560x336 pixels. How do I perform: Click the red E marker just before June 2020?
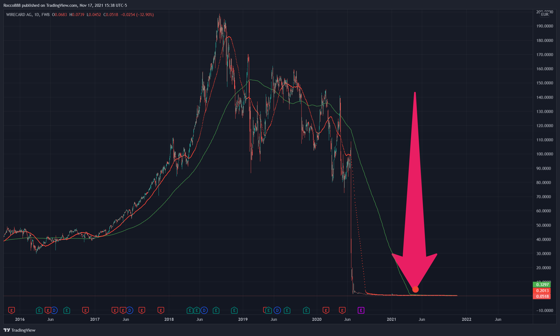point(342,310)
